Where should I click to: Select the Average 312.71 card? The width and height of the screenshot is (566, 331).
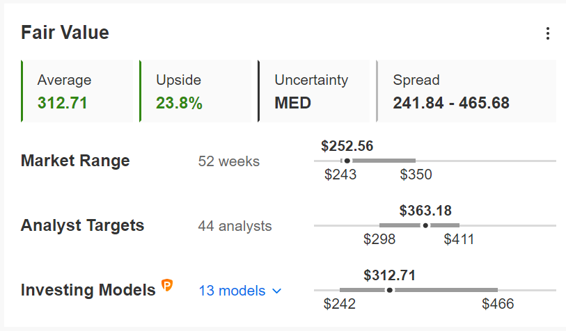pos(77,91)
